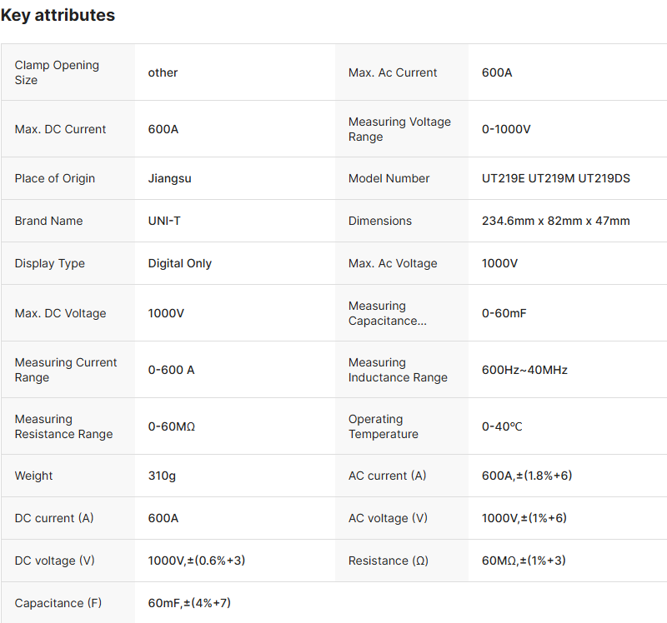Click the 0-1000V voltage range value
Image resolution: width=667 pixels, height=623 pixels.
click(506, 129)
